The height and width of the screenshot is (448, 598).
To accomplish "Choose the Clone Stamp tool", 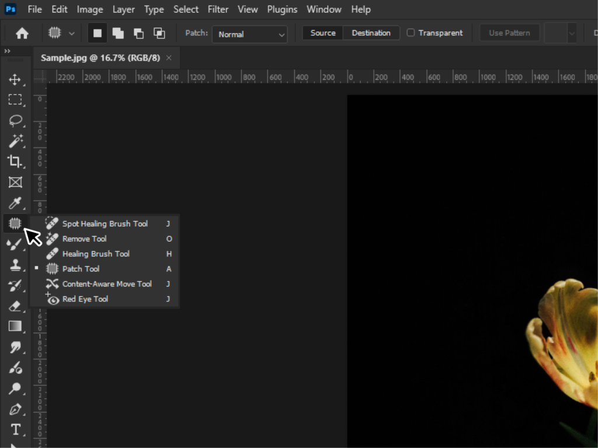I will pos(16,264).
